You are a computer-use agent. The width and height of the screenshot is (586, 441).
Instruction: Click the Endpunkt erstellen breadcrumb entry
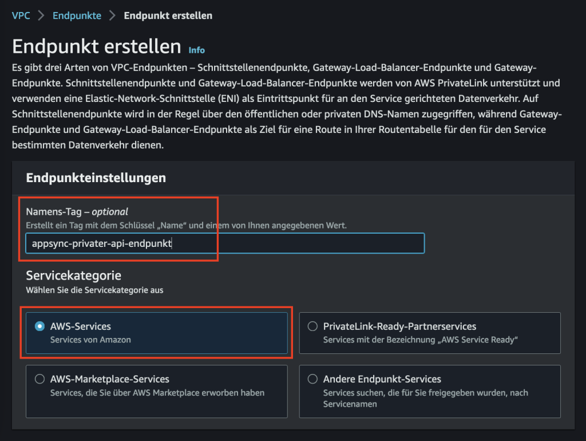click(168, 15)
